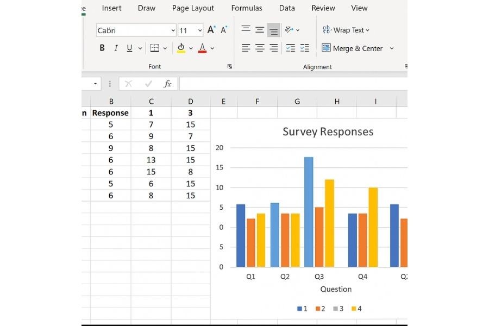Open the Draw ribbon tab
Viewport: 489px width, 326px height.
tap(147, 8)
